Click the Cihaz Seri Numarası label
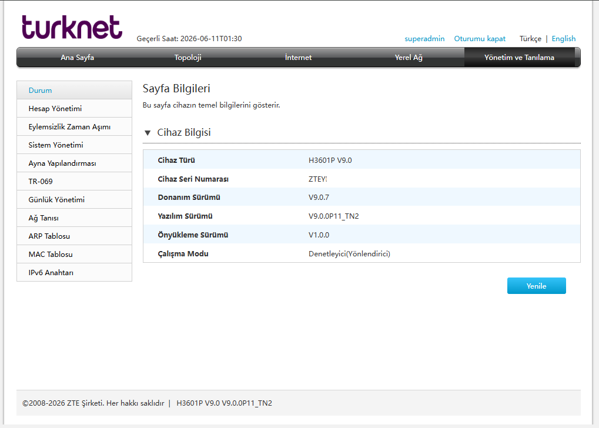The height and width of the screenshot is (428, 599). point(193,179)
